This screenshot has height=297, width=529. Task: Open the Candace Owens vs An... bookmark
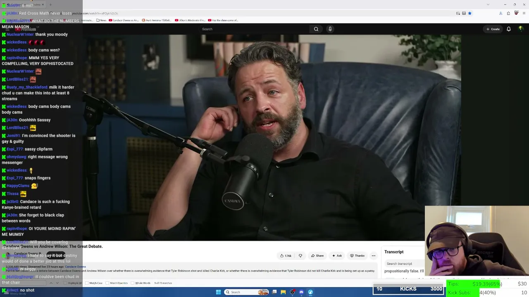[124, 20]
